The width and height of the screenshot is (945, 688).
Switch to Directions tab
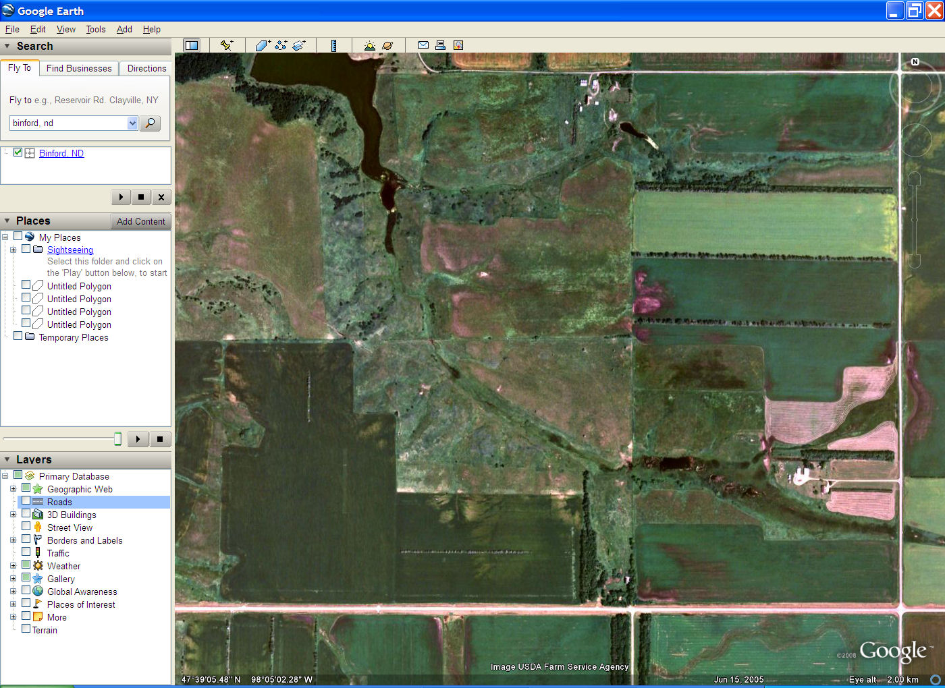click(146, 68)
